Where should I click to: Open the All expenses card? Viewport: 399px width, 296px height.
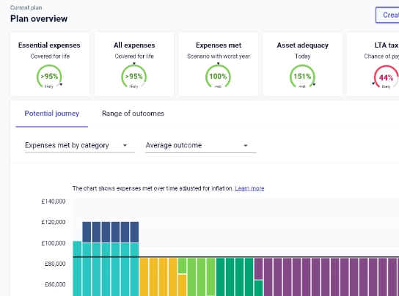pos(134,64)
